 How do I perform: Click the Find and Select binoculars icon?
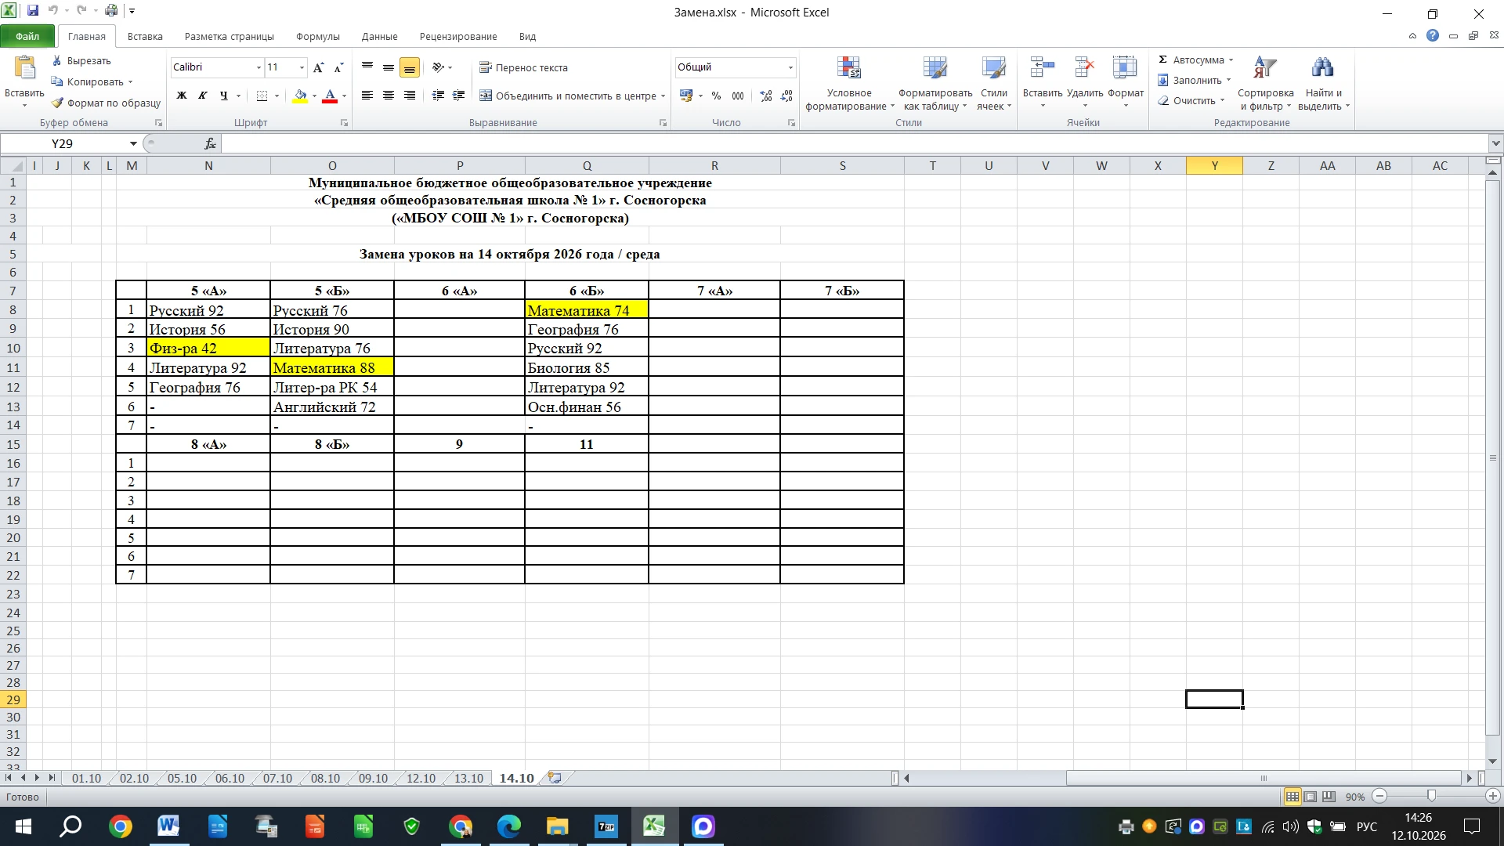pyautogui.click(x=1322, y=68)
